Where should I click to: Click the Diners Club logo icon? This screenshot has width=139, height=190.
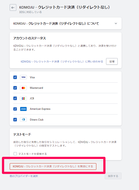click(x=24, y=119)
